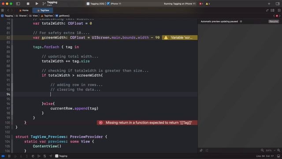
Task: Open preview device settings icon
Action: [207, 150]
